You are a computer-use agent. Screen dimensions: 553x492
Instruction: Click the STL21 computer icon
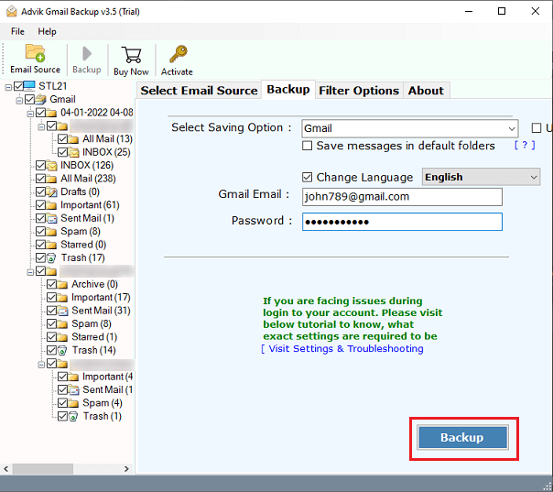(x=29, y=86)
